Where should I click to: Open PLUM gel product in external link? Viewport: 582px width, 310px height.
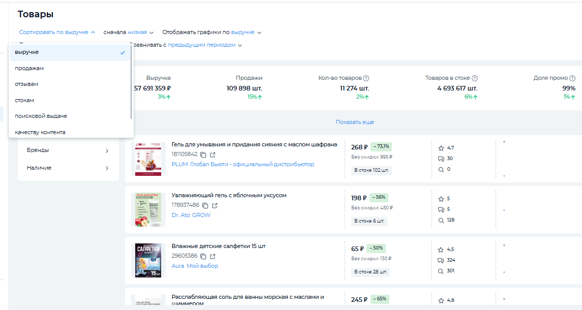(x=212, y=154)
